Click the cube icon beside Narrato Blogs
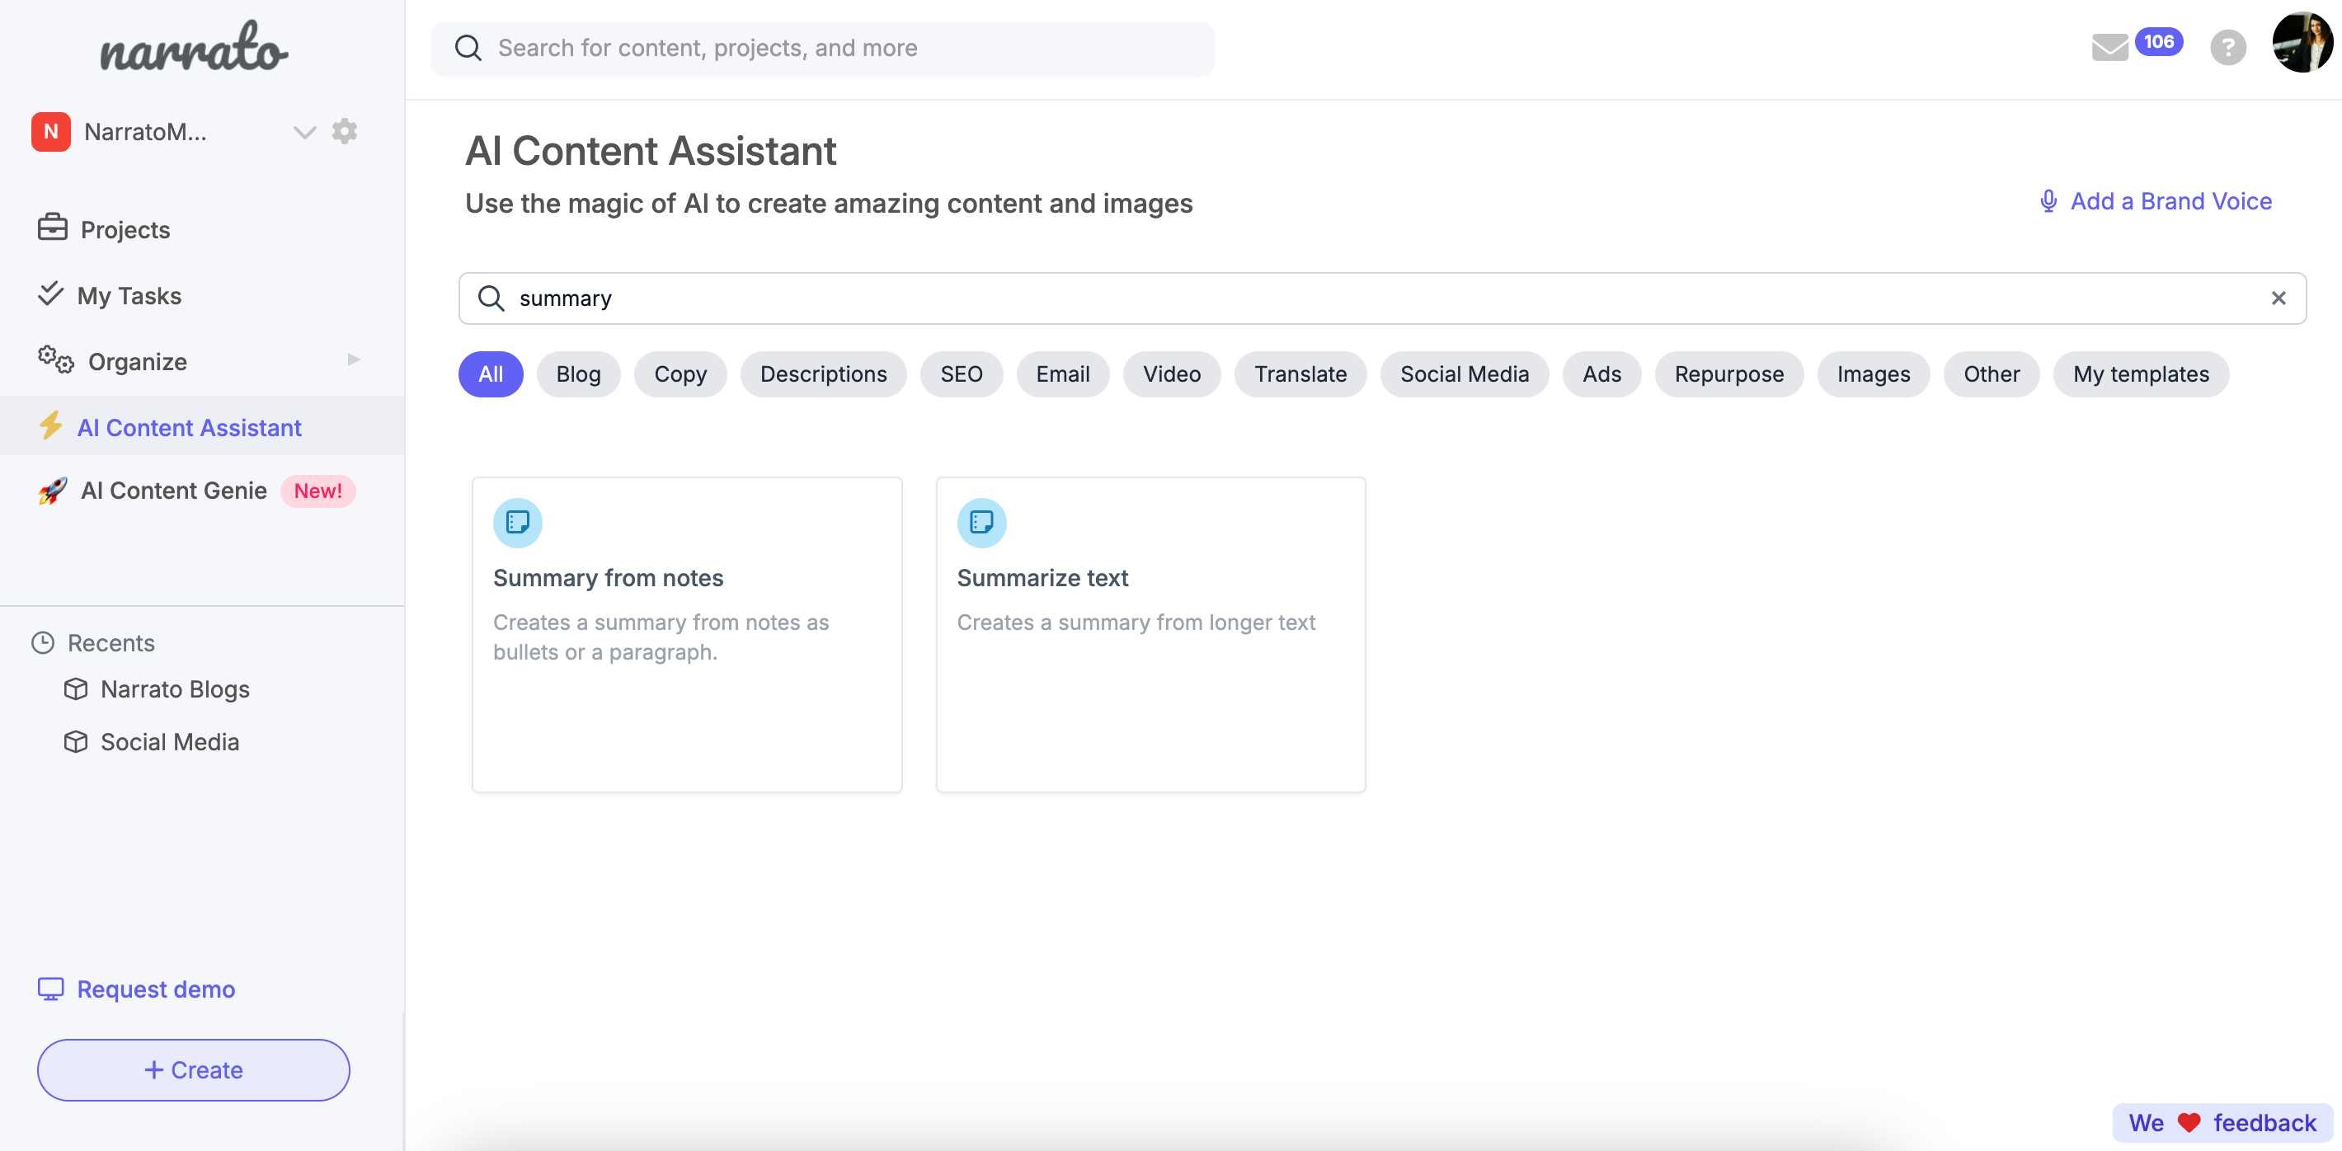 tap(77, 689)
